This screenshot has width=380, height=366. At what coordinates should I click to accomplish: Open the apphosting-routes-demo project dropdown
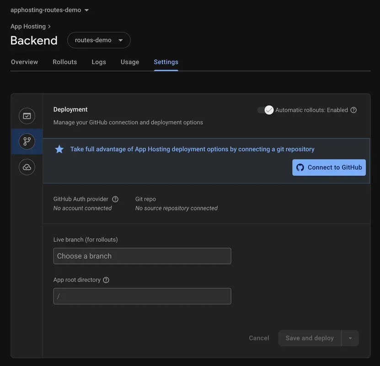pos(50,10)
